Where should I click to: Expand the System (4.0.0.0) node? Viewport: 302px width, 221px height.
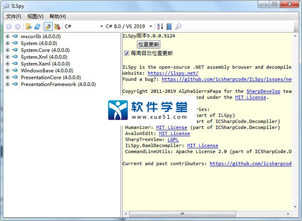(8, 43)
